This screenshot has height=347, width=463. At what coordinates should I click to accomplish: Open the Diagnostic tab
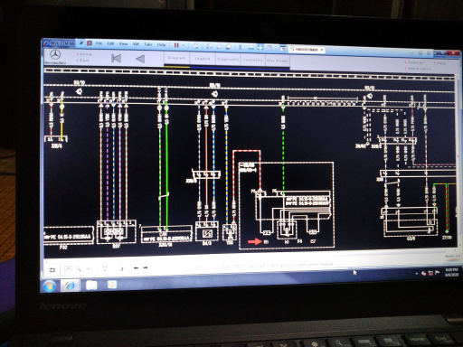point(228,60)
